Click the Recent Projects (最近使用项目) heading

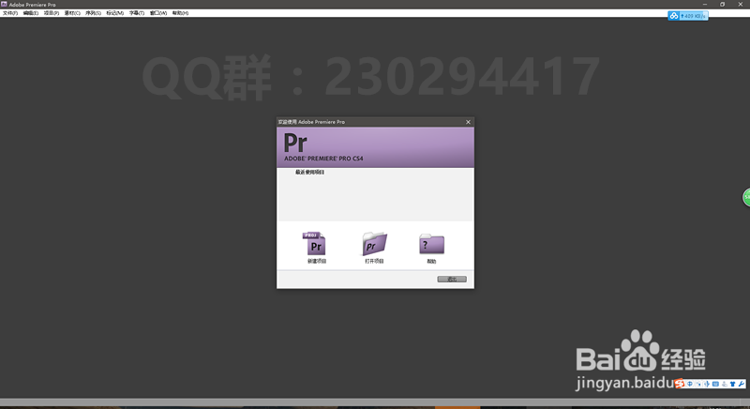tap(309, 173)
